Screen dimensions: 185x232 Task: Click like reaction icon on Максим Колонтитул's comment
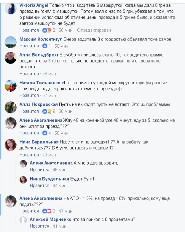click(x=44, y=46)
